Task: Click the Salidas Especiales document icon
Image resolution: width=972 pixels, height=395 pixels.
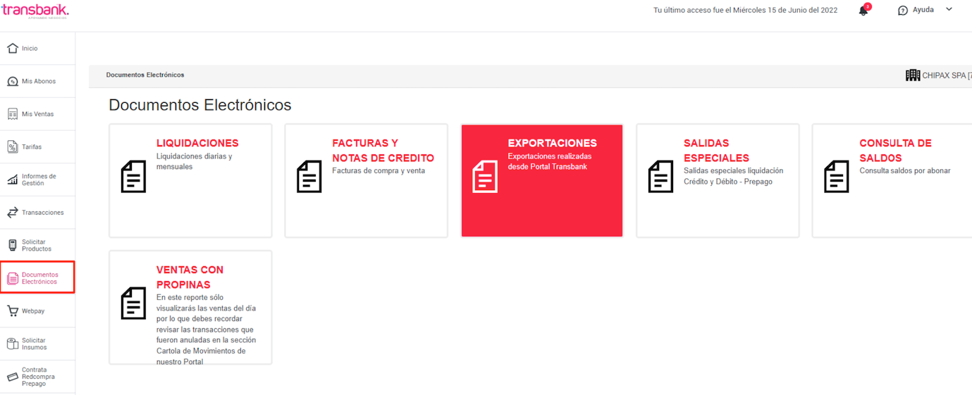Action: tap(660, 176)
